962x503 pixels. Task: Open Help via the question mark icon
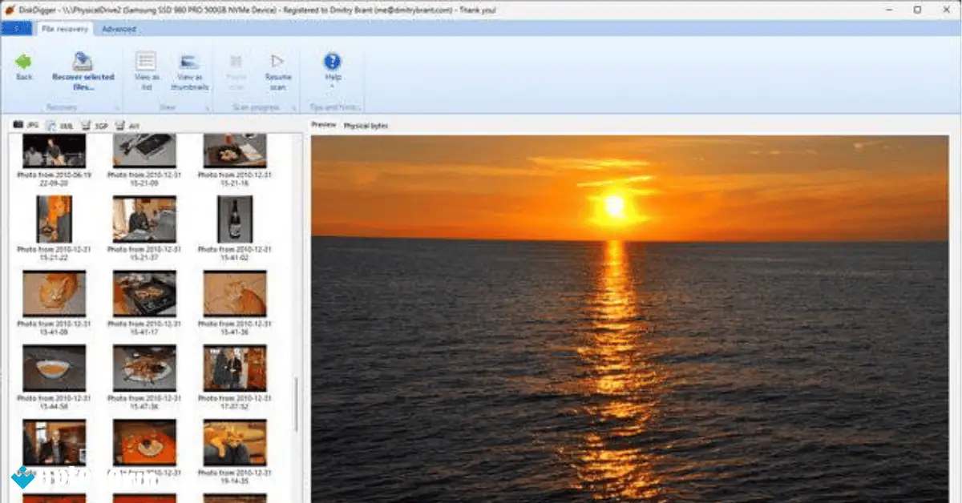(x=332, y=60)
